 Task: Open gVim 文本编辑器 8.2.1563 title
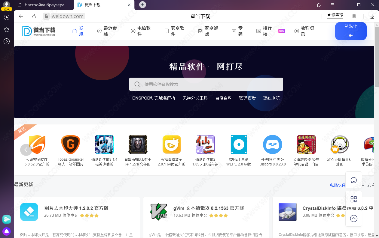click(x=209, y=208)
